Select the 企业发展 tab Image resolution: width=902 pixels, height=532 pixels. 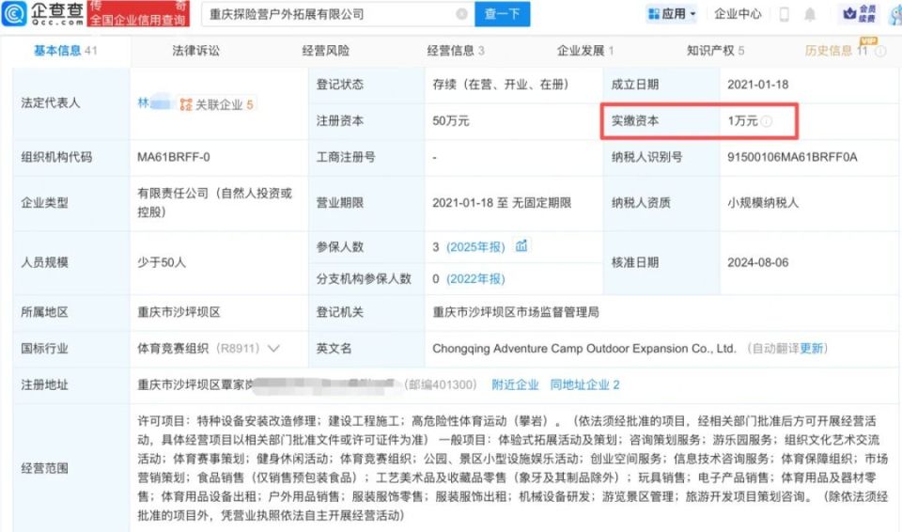coord(585,51)
